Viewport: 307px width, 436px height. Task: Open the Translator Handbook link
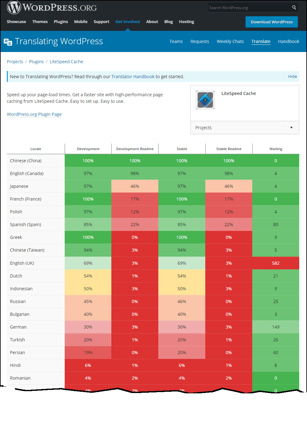[133, 76]
